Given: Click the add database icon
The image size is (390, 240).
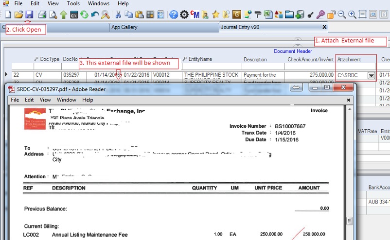Looking at the screenshot, I should (x=300, y=15).
